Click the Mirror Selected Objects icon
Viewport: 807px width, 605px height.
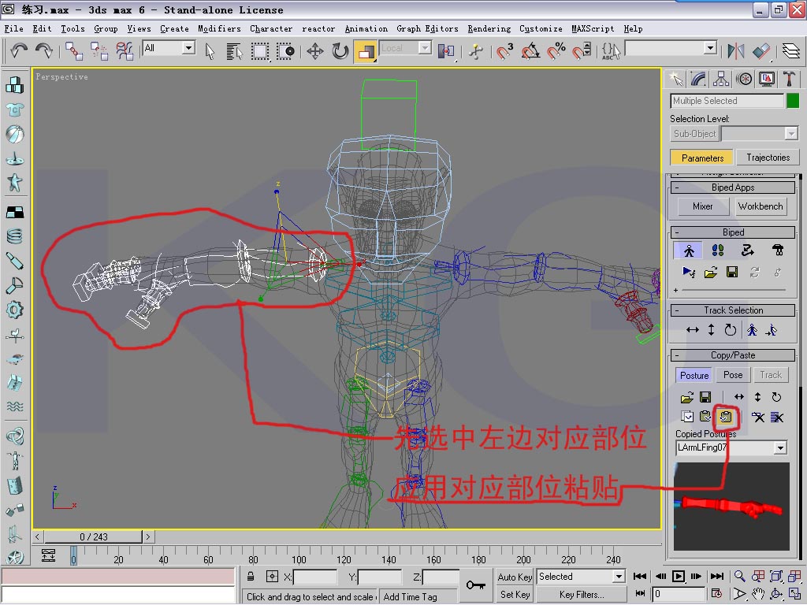tap(735, 51)
